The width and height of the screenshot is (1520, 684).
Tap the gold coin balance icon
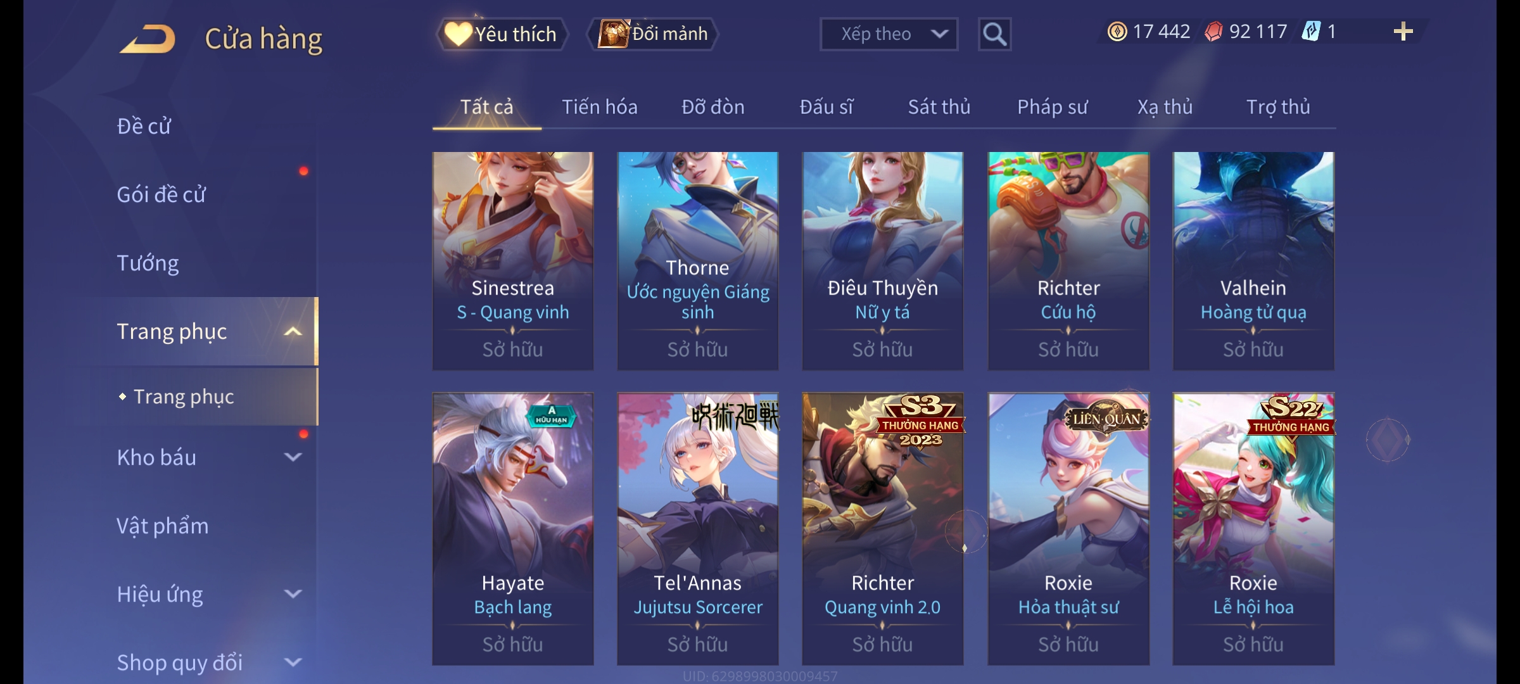[1117, 32]
